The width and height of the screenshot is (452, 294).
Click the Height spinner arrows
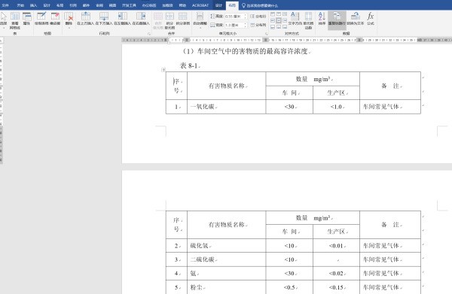point(246,17)
